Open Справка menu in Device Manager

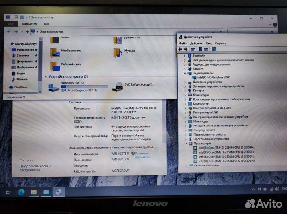(220, 43)
